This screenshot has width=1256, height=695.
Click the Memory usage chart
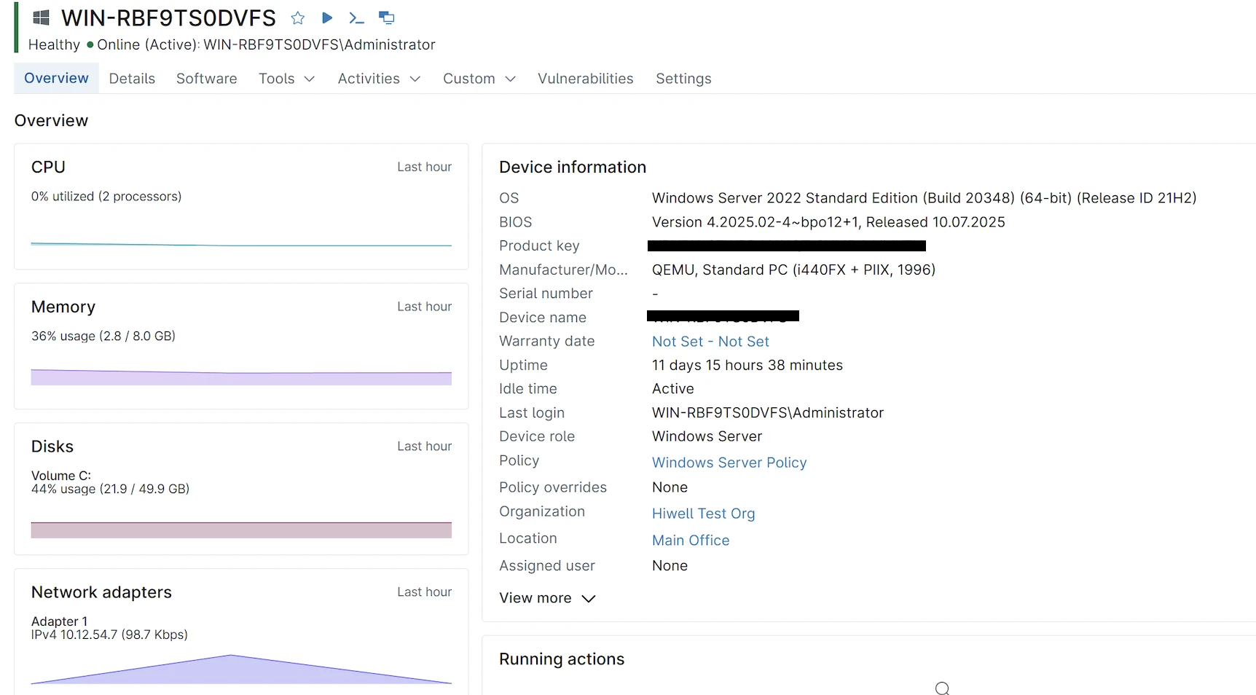tap(241, 377)
